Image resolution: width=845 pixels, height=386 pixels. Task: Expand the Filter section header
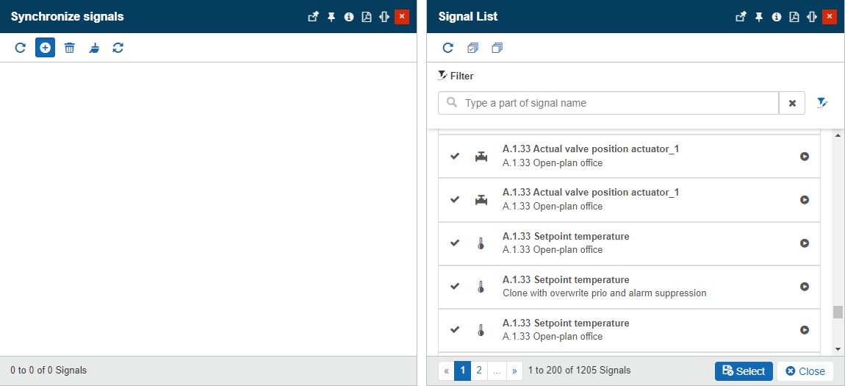[x=456, y=76]
